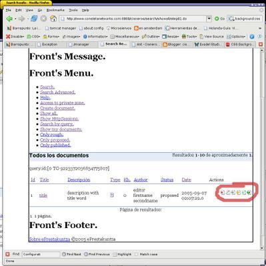Click the green globe publish action icon
266x266 pixels.
pos(249,192)
